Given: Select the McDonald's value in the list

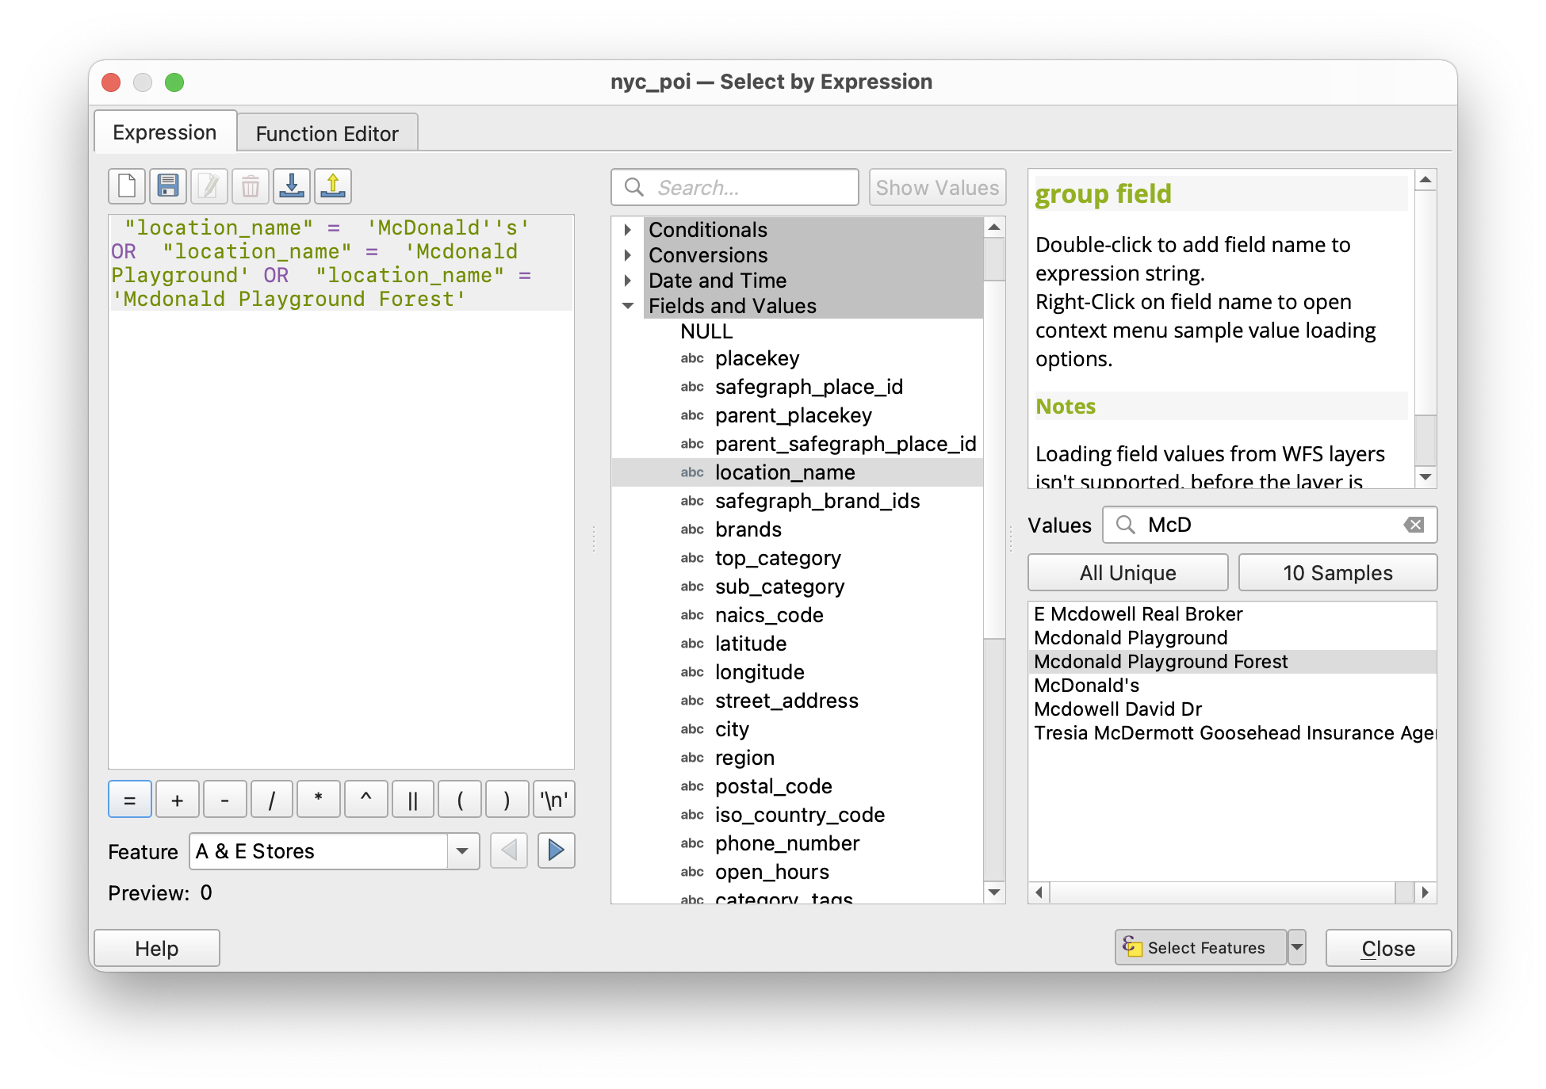Looking at the screenshot, I should tap(1086, 686).
